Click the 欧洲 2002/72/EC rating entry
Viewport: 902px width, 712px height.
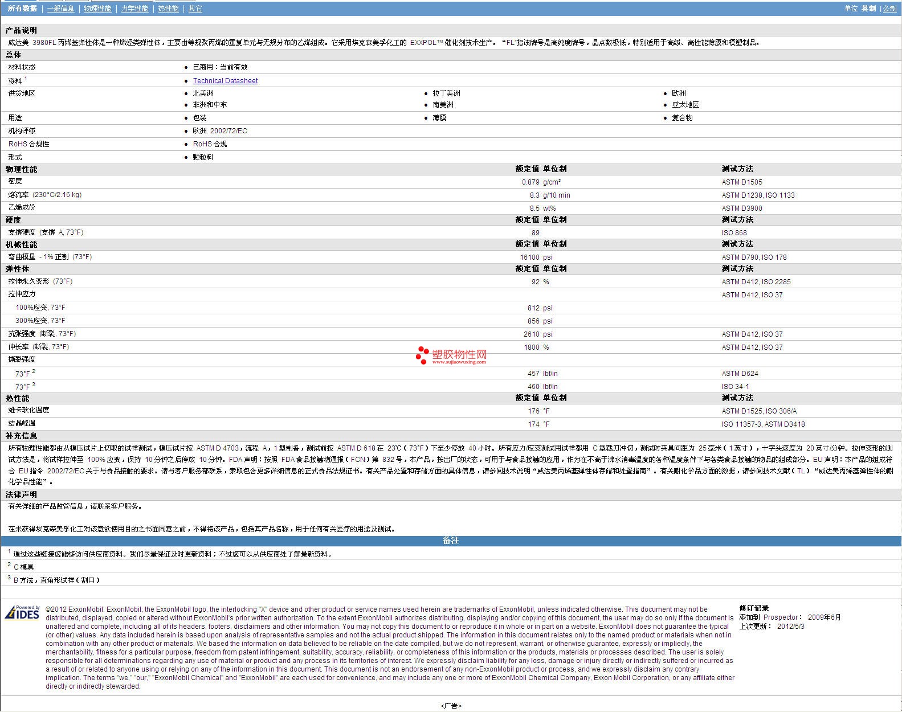220,131
